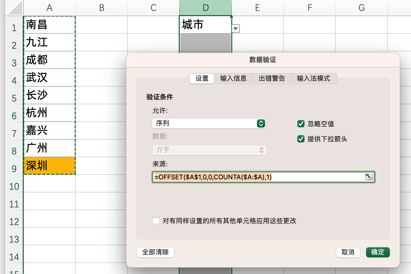411x274 pixels.
Task: Disable the 提供下拉箭头 checkbox
Action: click(x=301, y=139)
